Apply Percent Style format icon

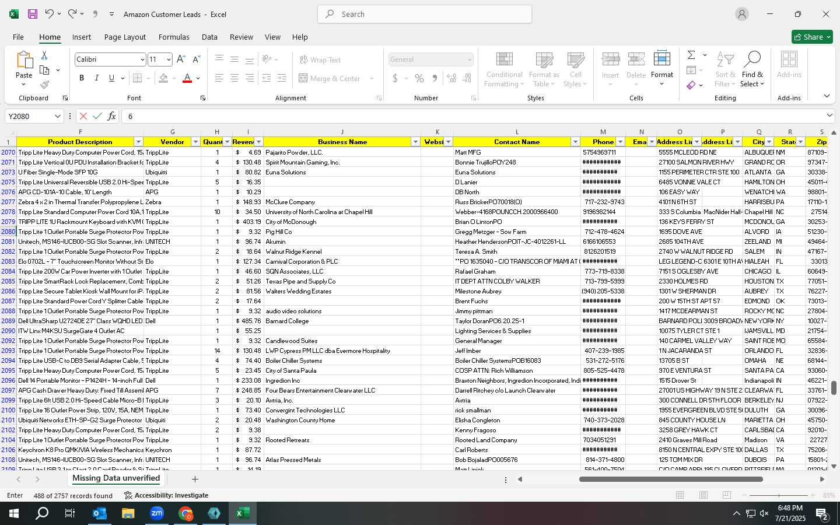click(x=419, y=78)
